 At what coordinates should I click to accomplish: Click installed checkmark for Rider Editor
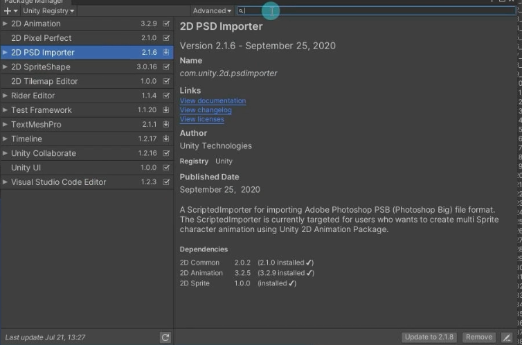click(x=166, y=96)
